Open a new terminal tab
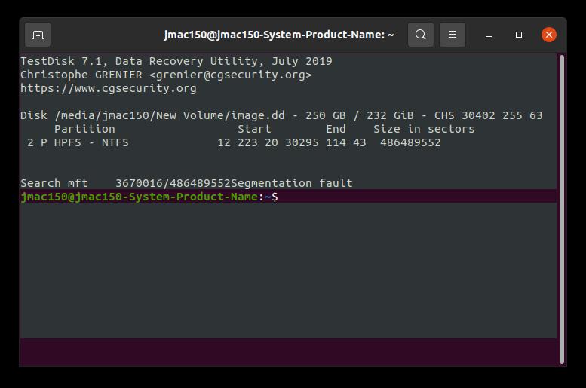Screen dimensions: 586x388 pos(38,35)
